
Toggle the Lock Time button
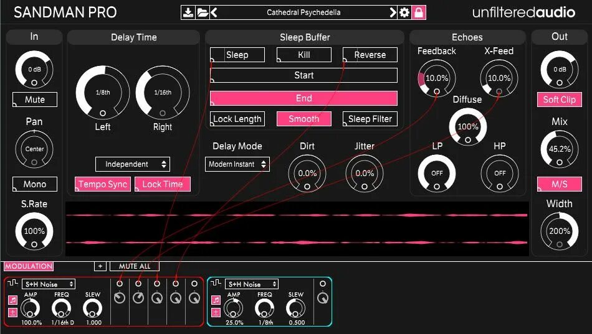(x=163, y=184)
